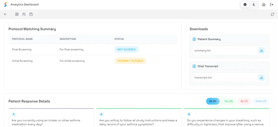Click the DESCRIPTION column header
278x127 pixels.
[x=67, y=39]
